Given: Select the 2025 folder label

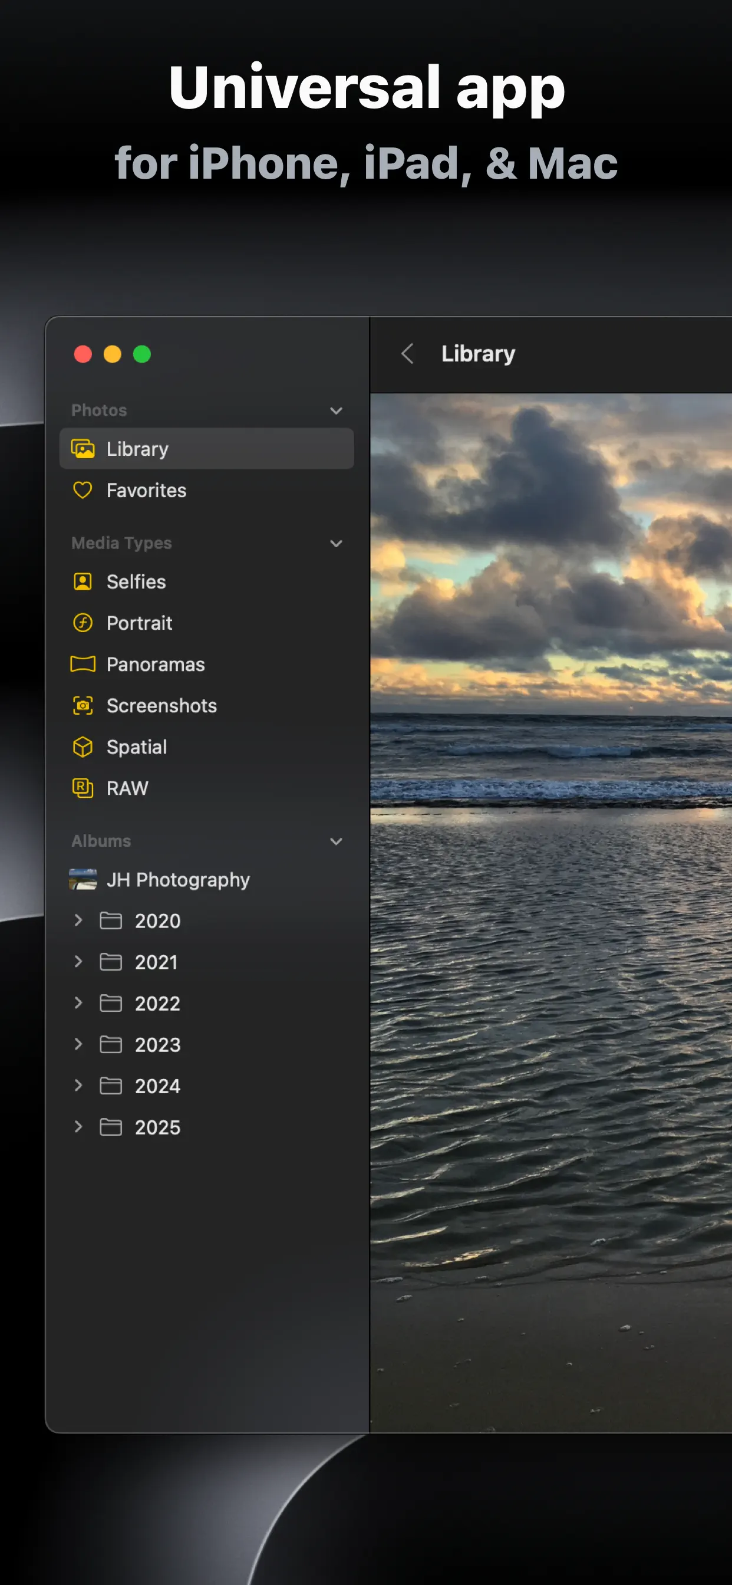Looking at the screenshot, I should [157, 1127].
